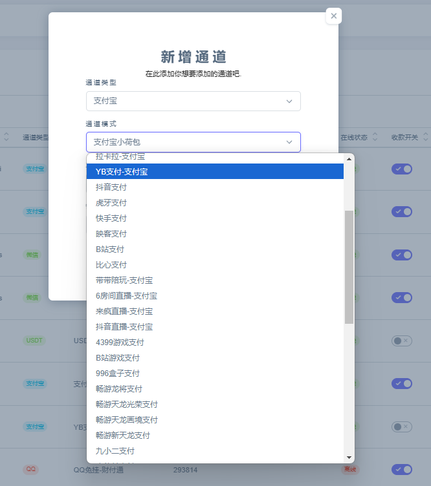Sort by 在线状态 column arrows
The height and width of the screenshot is (486, 431).
point(375,137)
